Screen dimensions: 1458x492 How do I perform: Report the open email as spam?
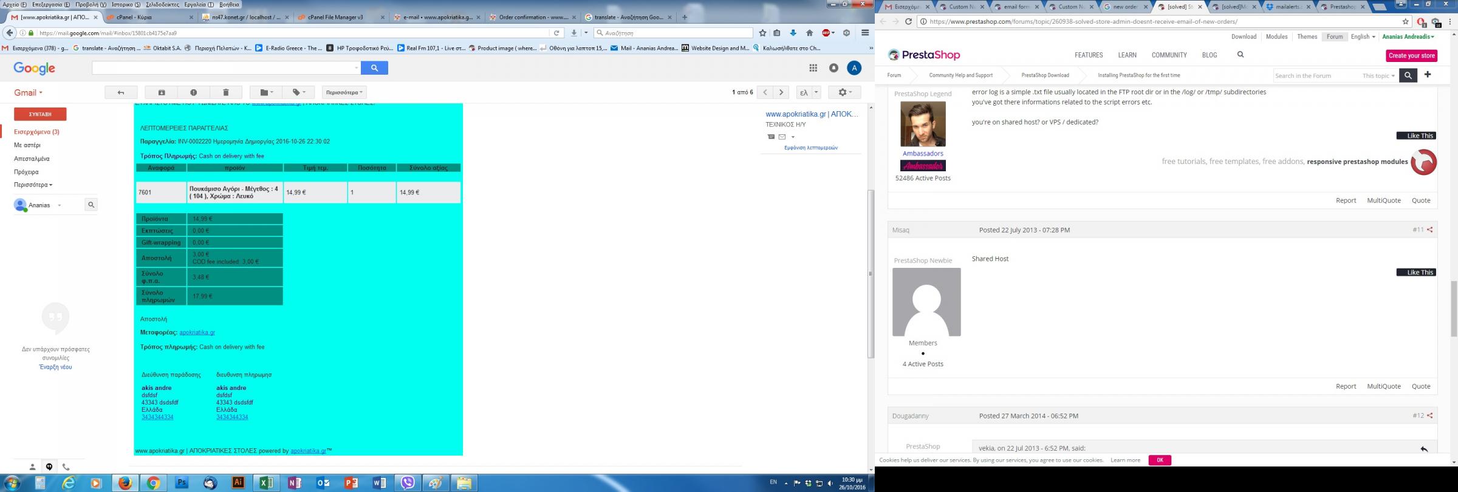click(193, 92)
